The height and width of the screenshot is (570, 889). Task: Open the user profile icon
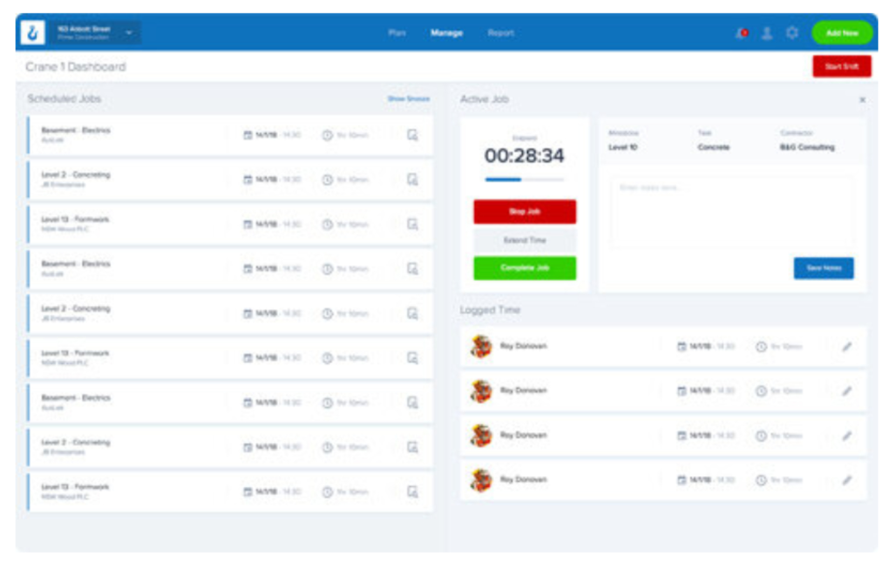pyautogui.click(x=766, y=33)
